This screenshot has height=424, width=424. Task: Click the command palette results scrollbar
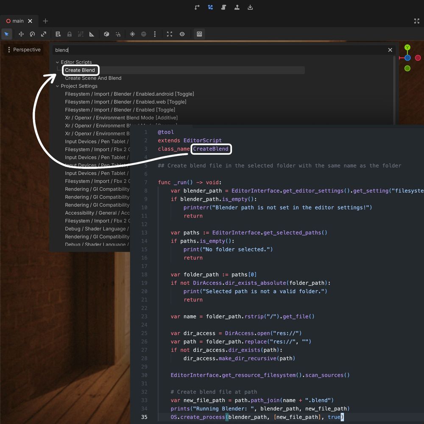point(394,91)
